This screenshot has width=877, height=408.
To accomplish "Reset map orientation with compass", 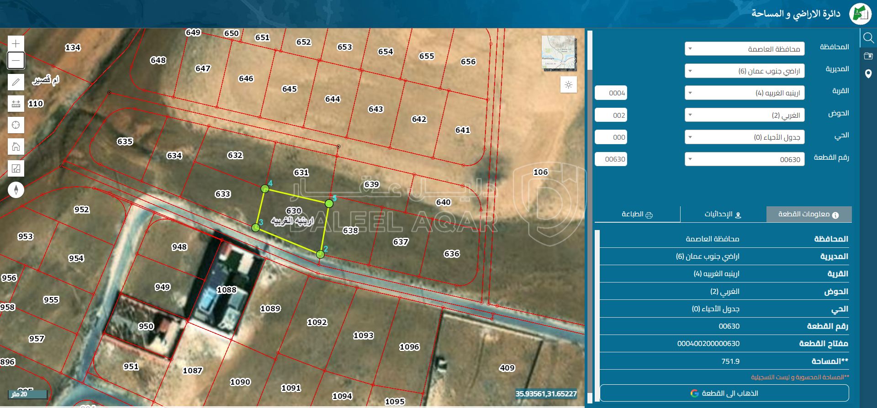I will (x=16, y=190).
